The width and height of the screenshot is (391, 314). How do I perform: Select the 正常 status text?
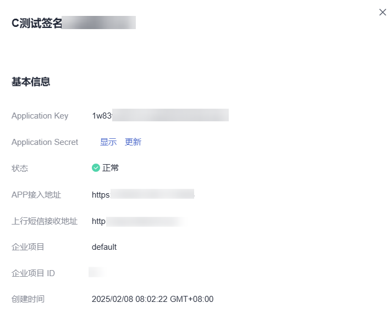pyautogui.click(x=111, y=168)
